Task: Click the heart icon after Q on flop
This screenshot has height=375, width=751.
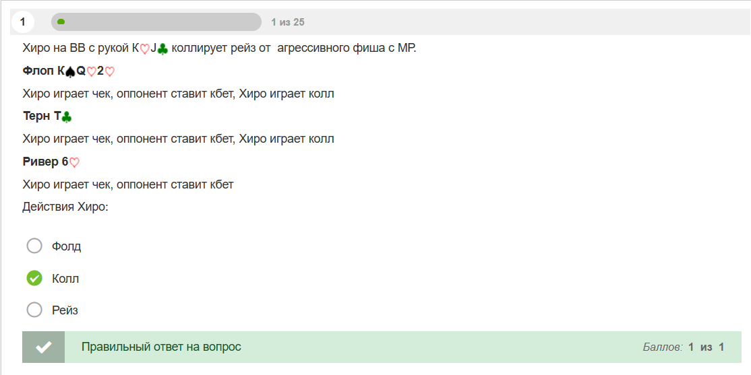Action: [92, 72]
